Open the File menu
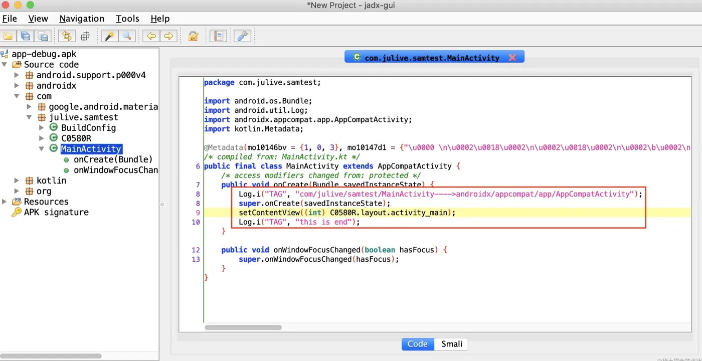 pos(10,19)
